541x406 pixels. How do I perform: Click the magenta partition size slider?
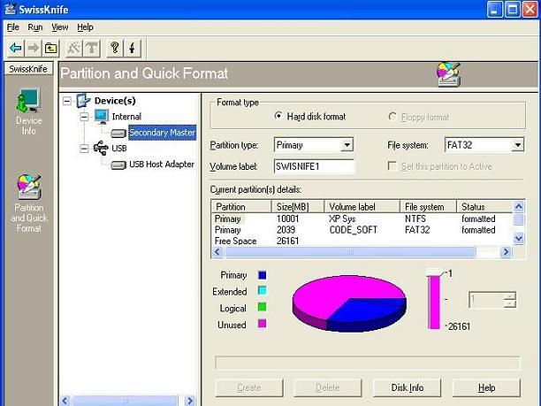tap(434, 301)
